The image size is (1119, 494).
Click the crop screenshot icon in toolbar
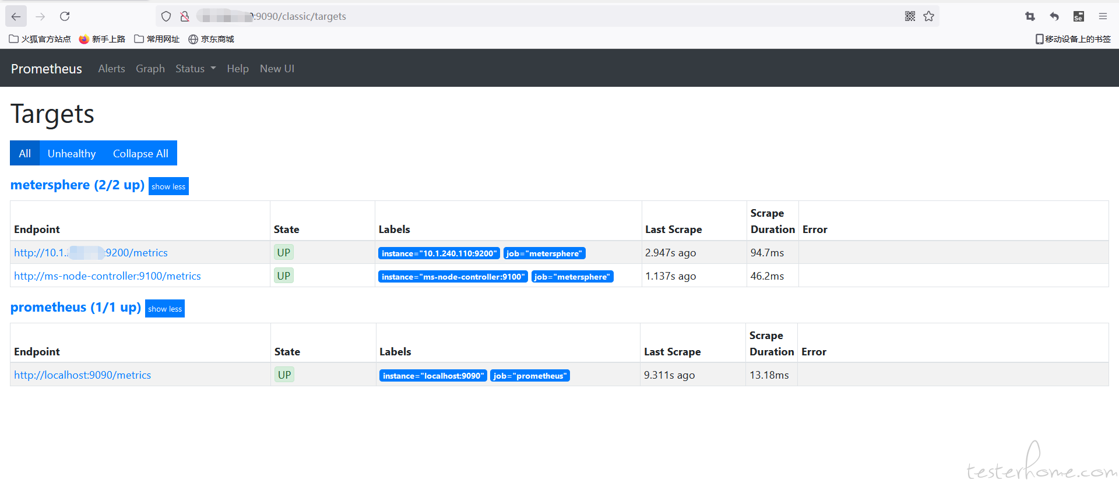pos(1030,16)
